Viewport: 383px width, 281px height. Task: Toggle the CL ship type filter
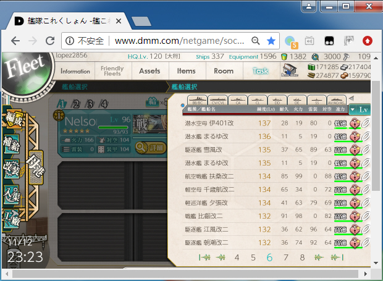click(x=258, y=100)
